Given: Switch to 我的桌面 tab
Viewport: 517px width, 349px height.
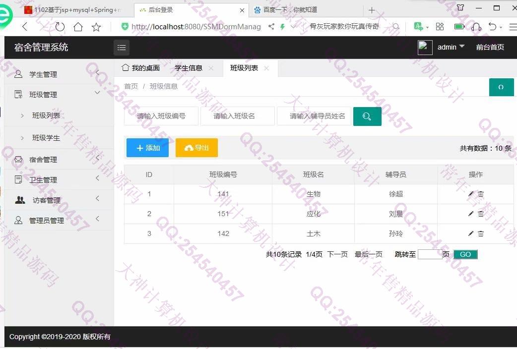Looking at the screenshot, I should (x=141, y=68).
